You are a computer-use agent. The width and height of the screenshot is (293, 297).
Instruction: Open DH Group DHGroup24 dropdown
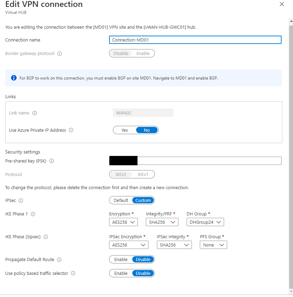[205, 222]
